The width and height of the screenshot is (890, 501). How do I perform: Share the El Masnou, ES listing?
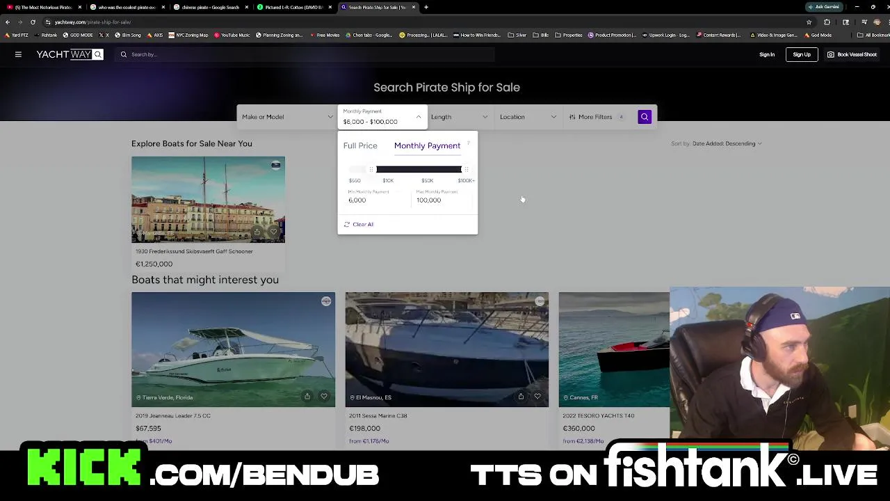[x=521, y=397]
